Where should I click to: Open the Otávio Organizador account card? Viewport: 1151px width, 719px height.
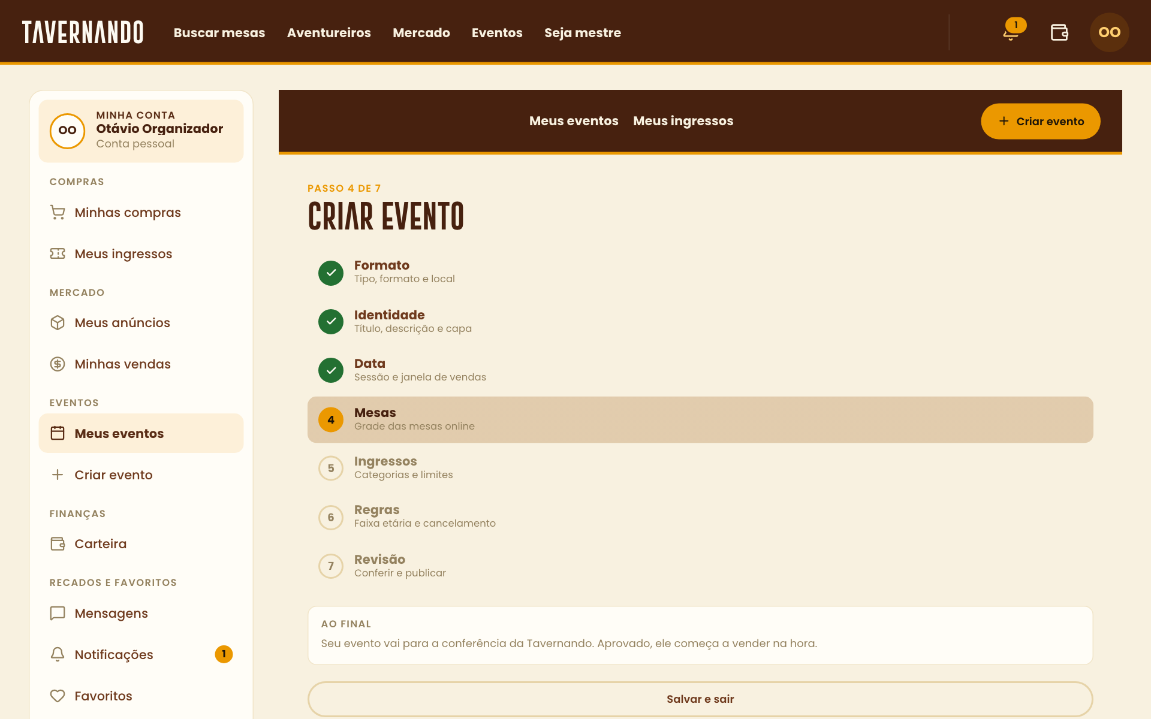click(x=141, y=131)
